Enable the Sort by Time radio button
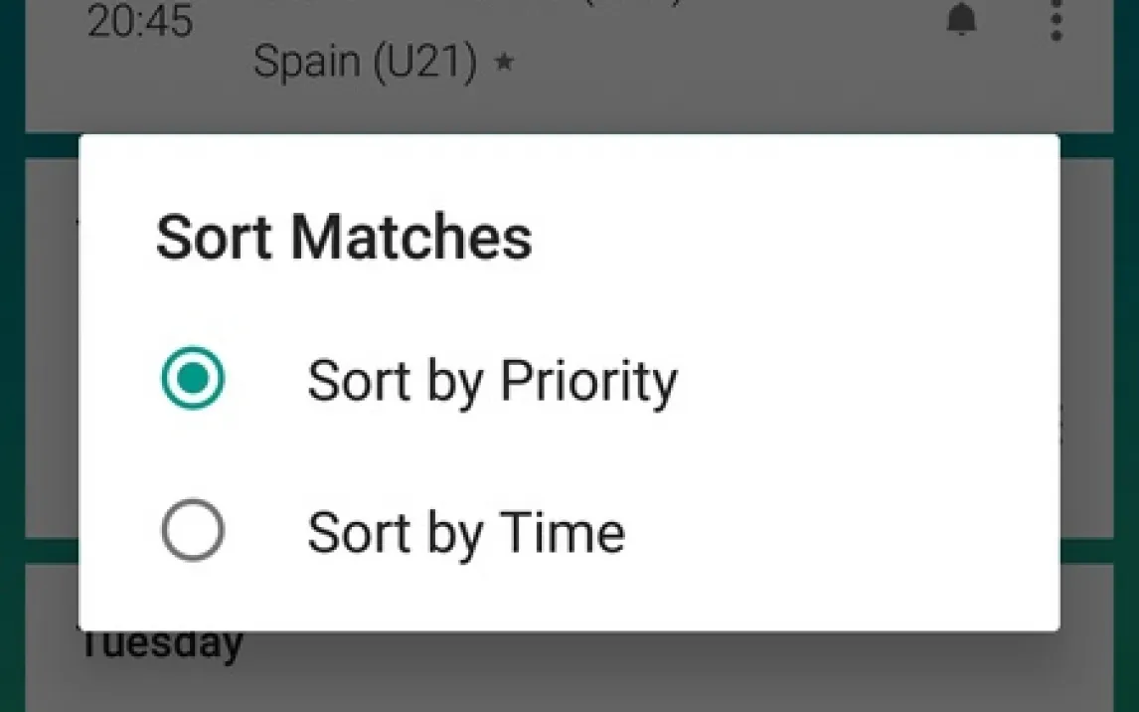The image size is (1139, 712). point(193,531)
